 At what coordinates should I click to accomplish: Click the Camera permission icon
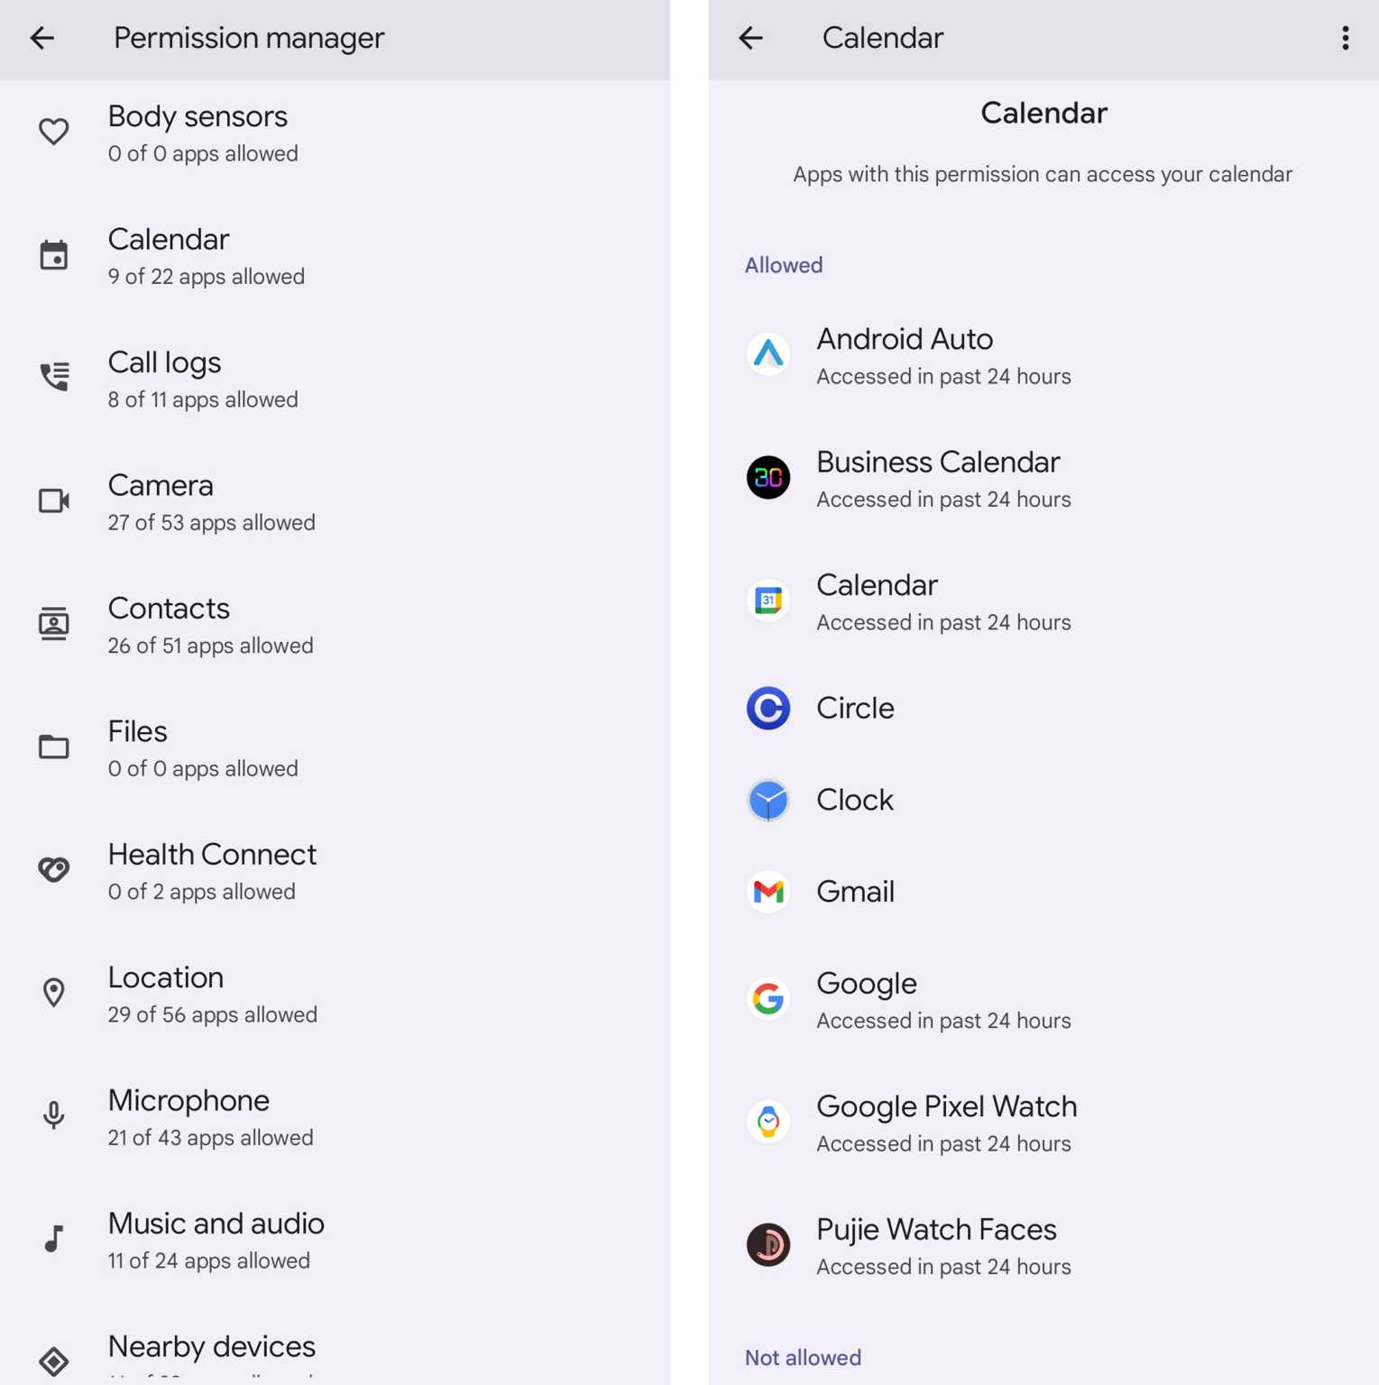pos(53,501)
